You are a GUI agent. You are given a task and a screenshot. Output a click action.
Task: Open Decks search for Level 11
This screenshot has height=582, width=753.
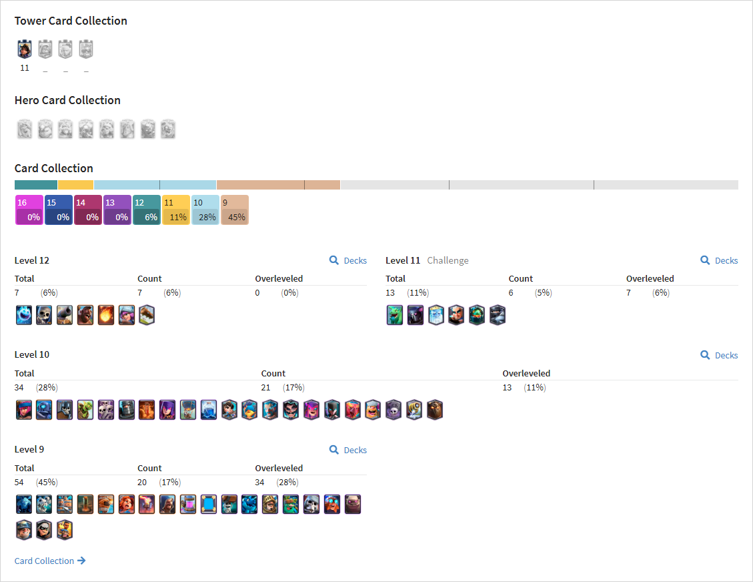click(x=720, y=260)
